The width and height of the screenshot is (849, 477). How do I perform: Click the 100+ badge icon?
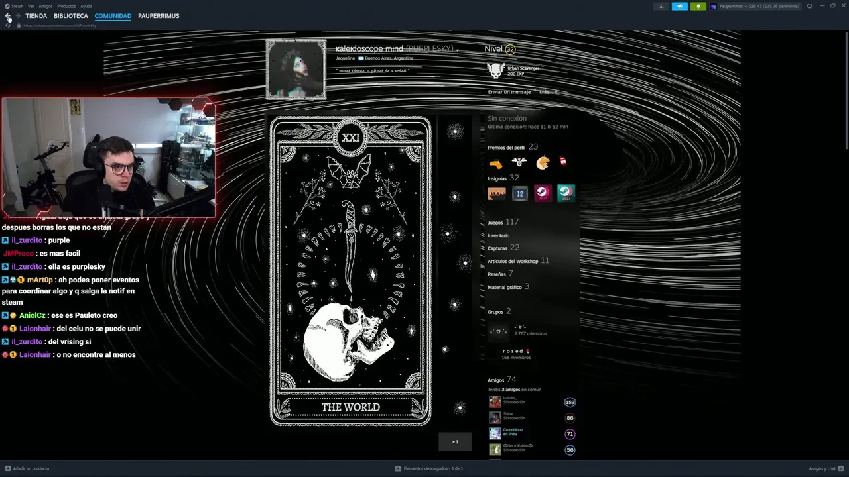click(x=497, y=193)
